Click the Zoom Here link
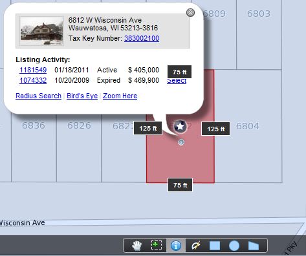The height and width of the screenshot is (256, 306). 120,96
